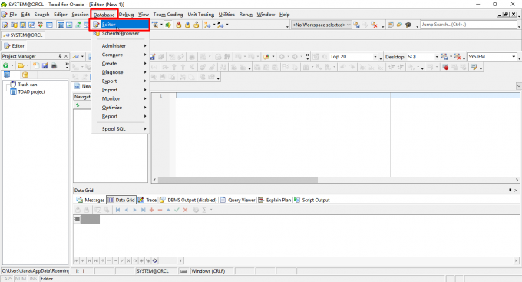
Task: Open the Team Coding menu
Action: pos(168,15)
